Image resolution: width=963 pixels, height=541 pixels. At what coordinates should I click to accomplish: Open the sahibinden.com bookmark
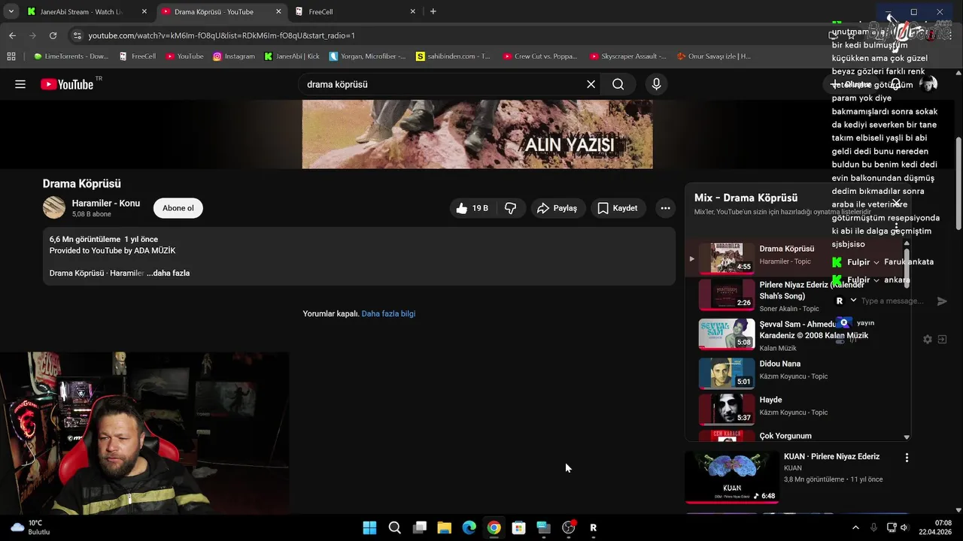453,56
